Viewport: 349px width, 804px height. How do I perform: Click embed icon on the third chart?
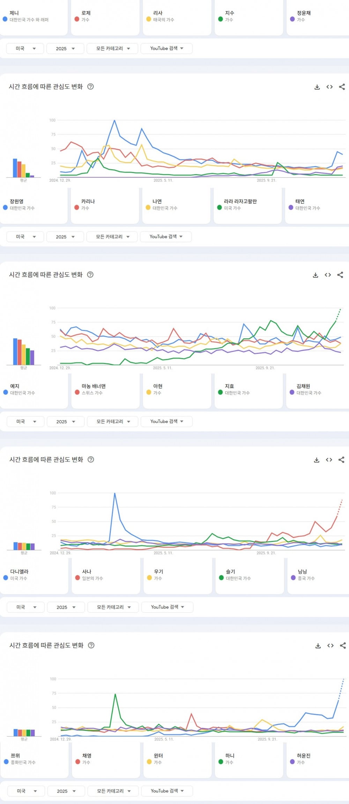329,460
